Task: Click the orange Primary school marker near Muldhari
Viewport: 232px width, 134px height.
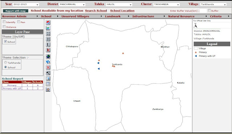Action: tap(123, 53)
